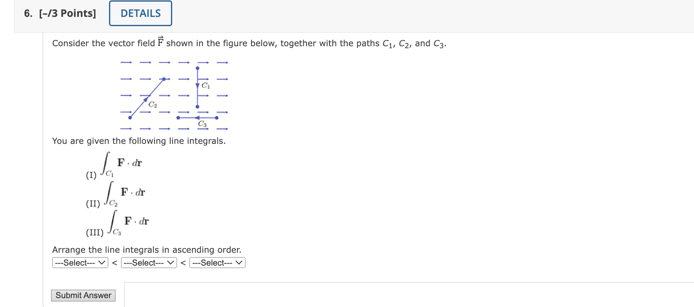Select the chevron on the first dropdown
The height and width of the screenshot is (307, 694).
[x=102, y=262]
